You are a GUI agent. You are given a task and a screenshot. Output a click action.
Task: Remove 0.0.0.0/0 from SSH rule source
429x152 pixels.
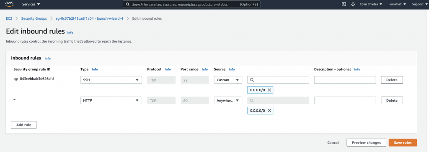(x=269, y=90)
